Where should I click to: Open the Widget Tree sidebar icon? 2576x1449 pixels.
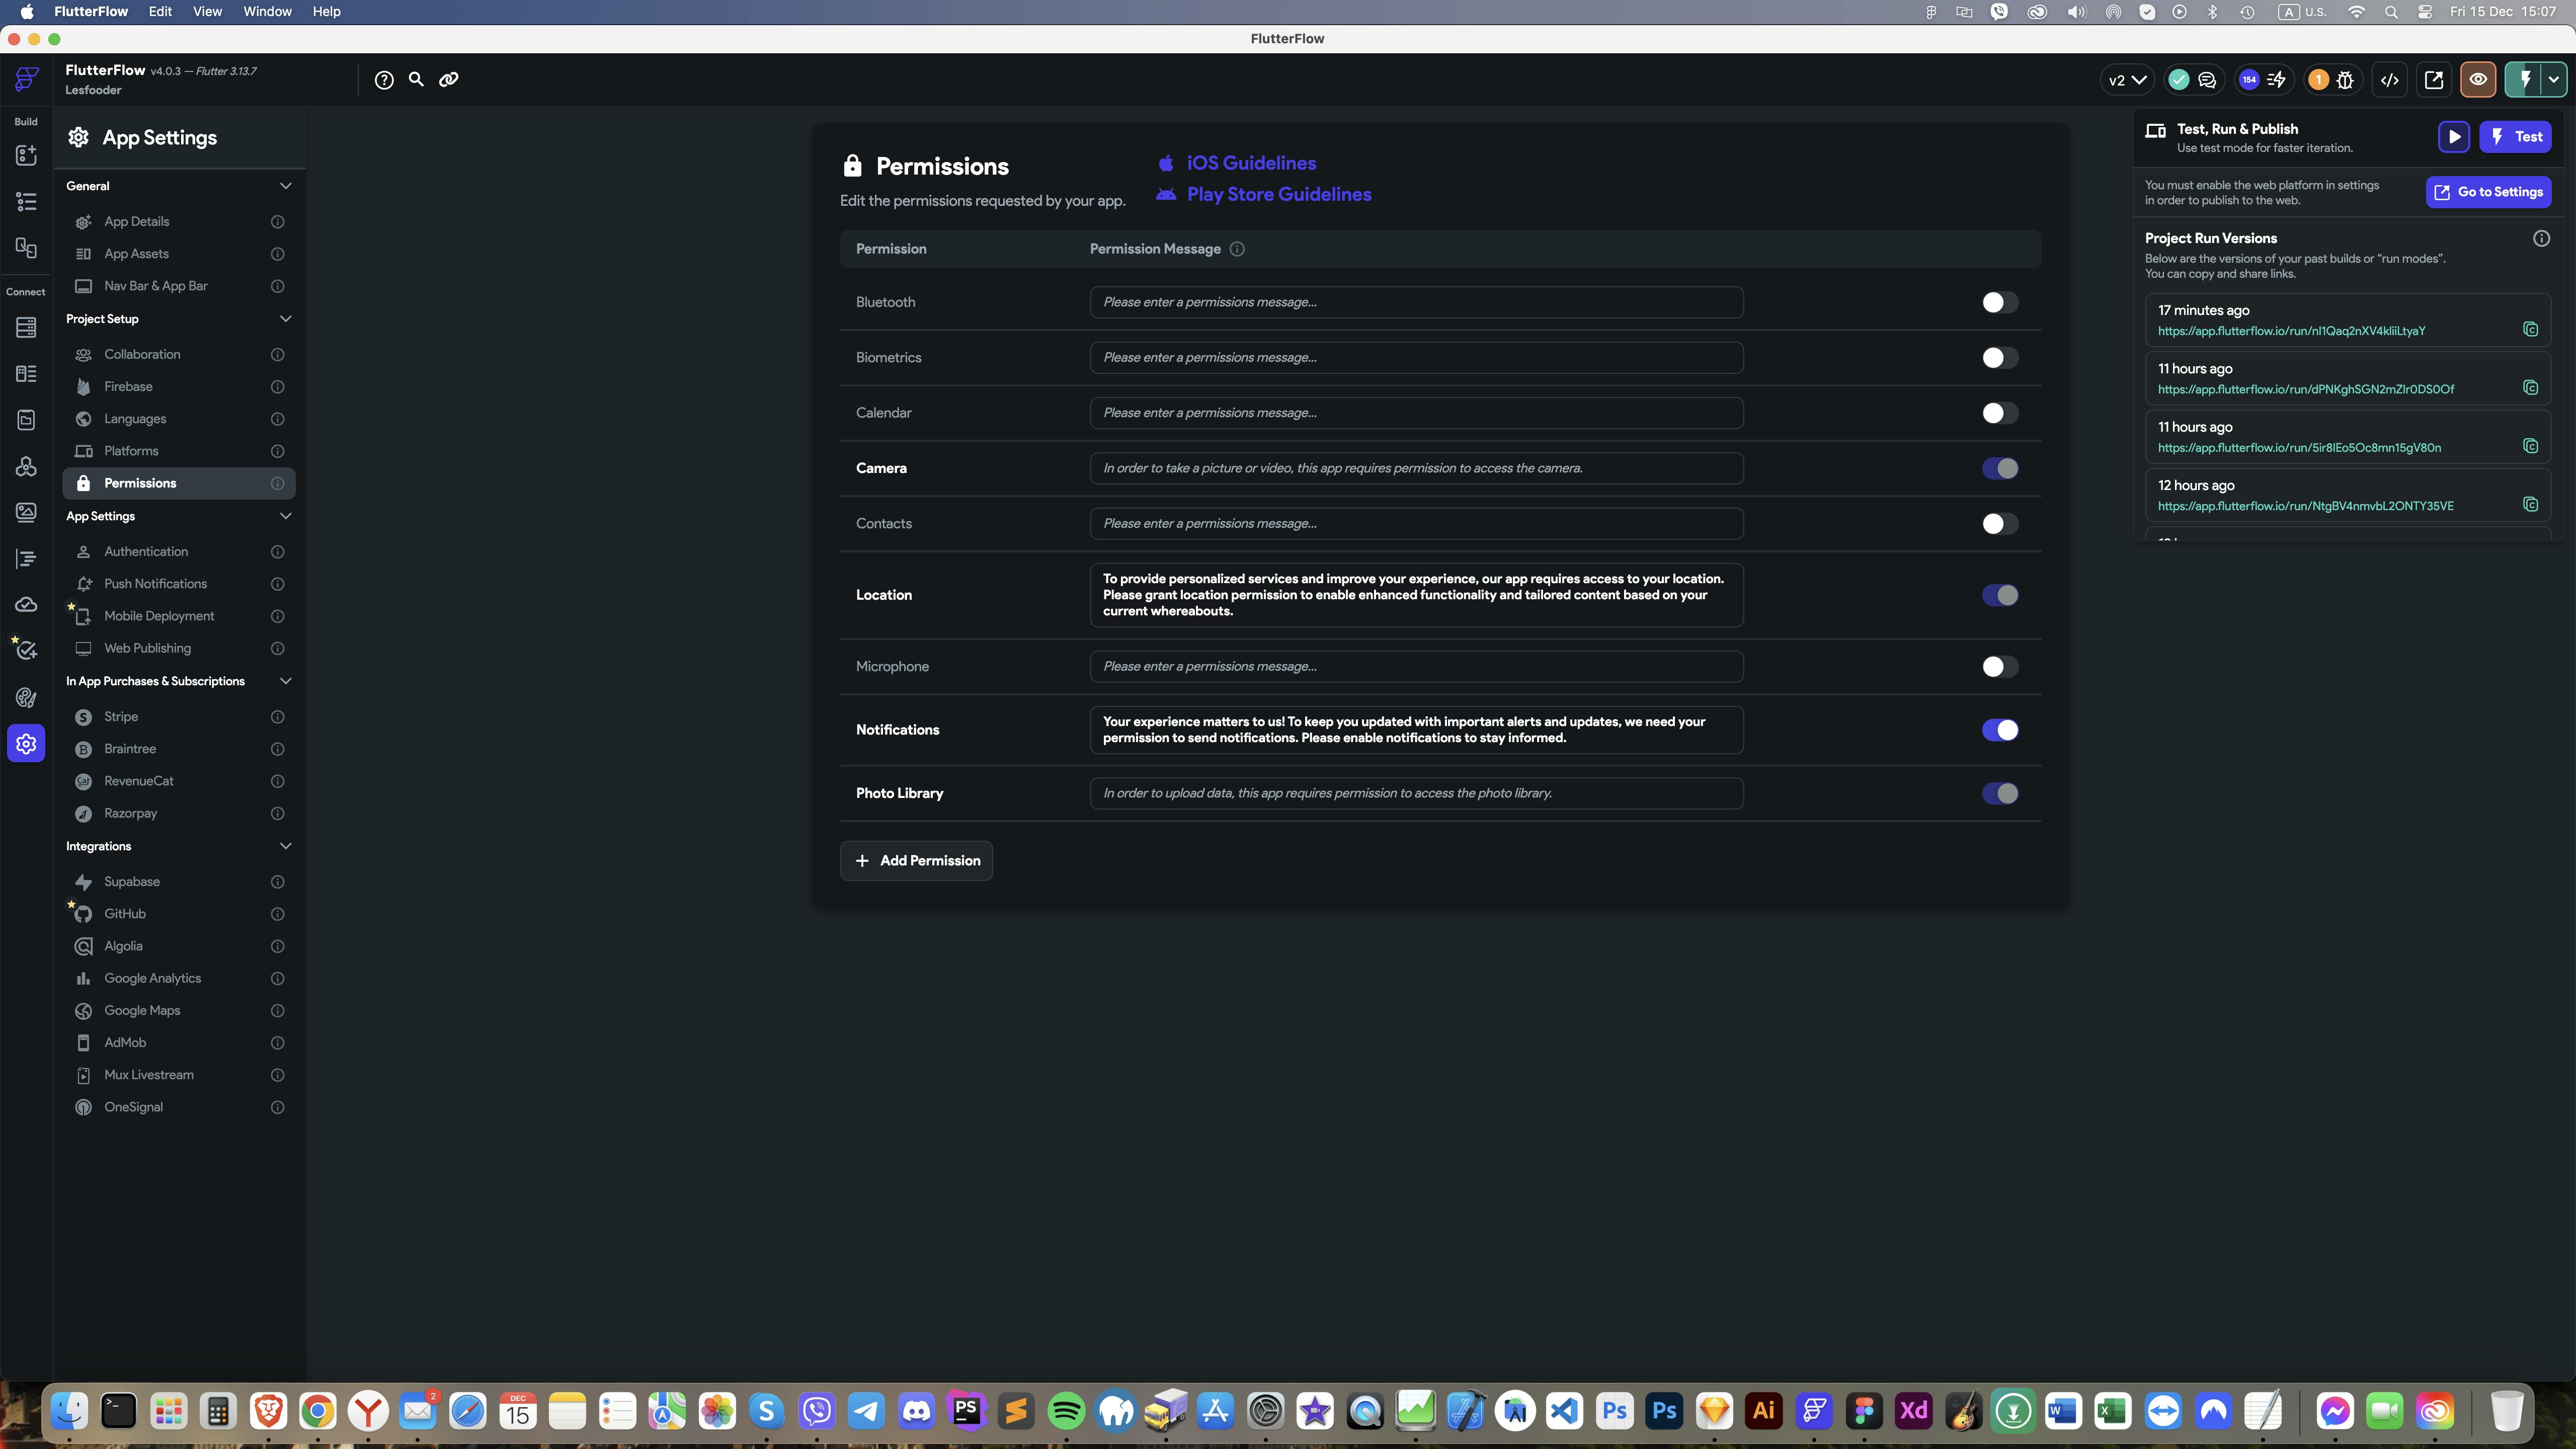tap(26, 202)
